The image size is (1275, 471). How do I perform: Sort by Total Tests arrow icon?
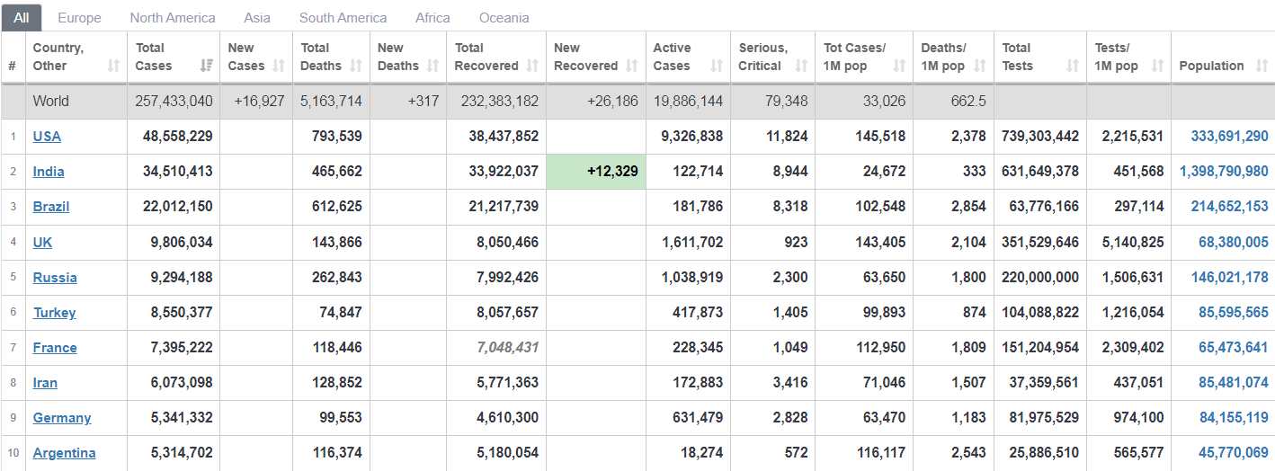(1073, 66)
